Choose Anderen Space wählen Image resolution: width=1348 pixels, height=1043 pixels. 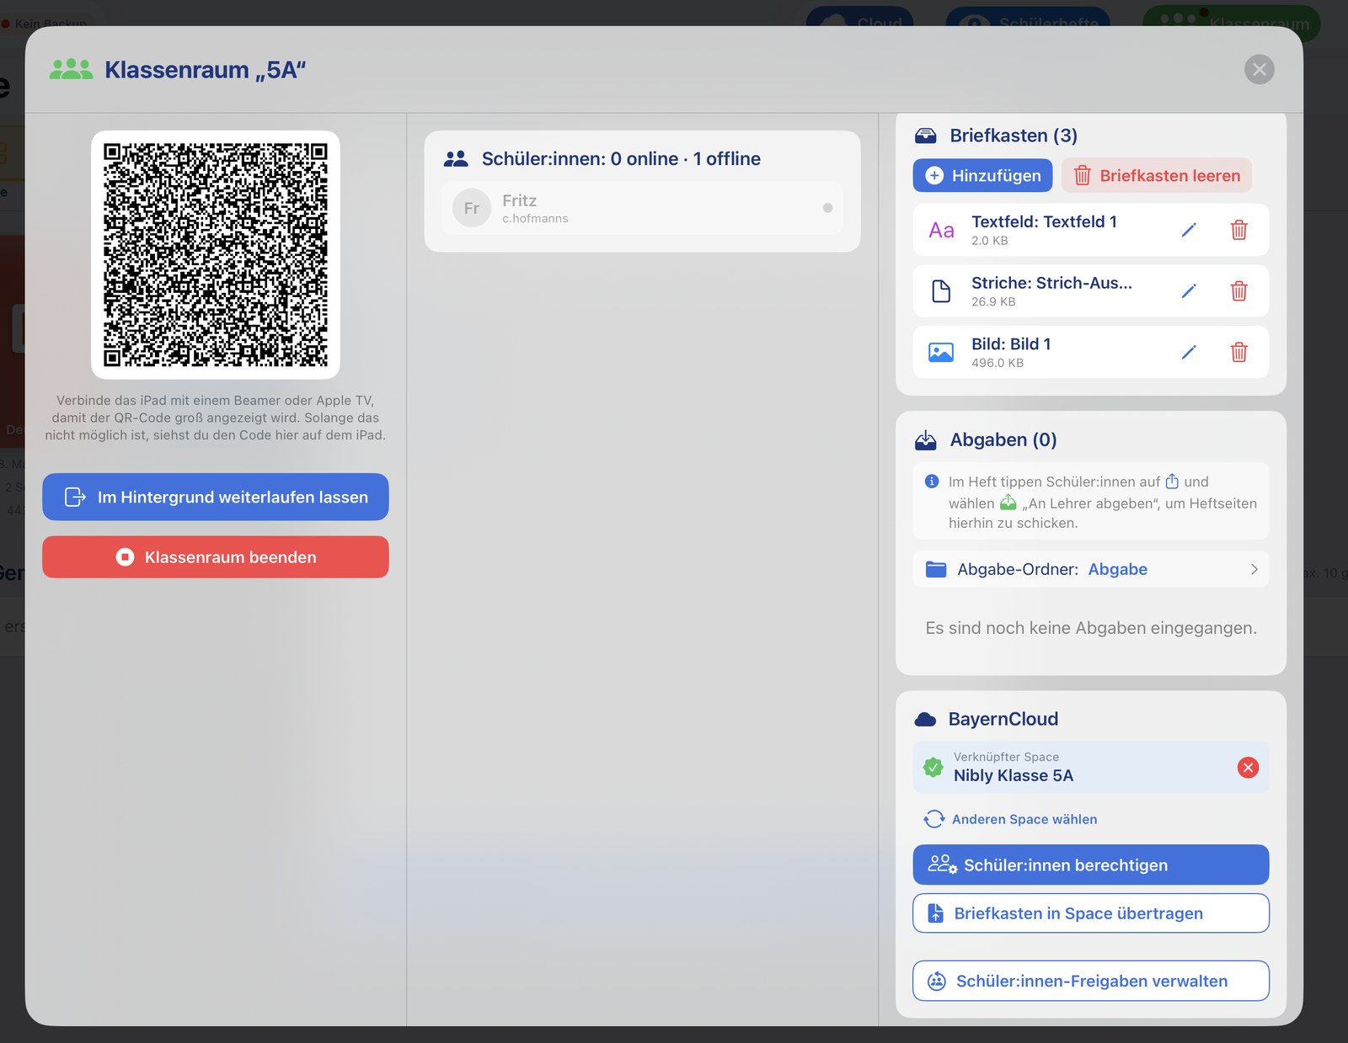[x=1010, y=819]
